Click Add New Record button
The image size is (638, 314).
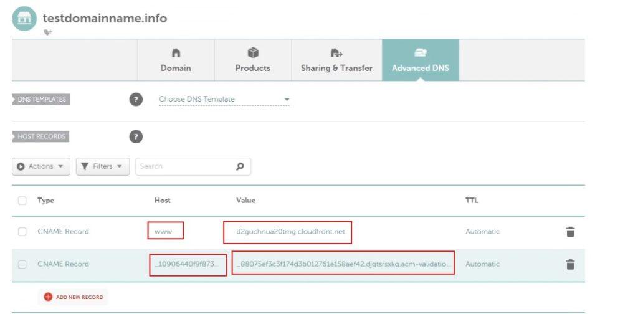(x=74, y=297)
